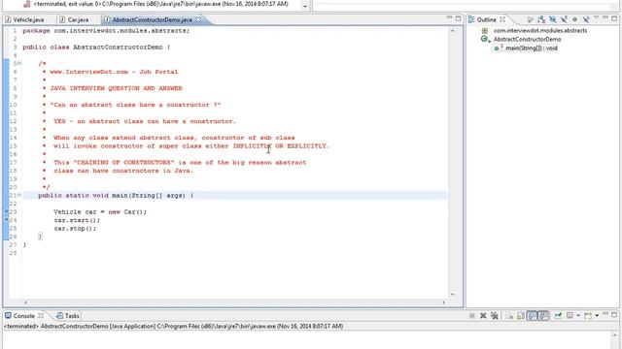Click Pin Console icon
The width and height of the screenshot is (622, 349).
click(558, 315)
